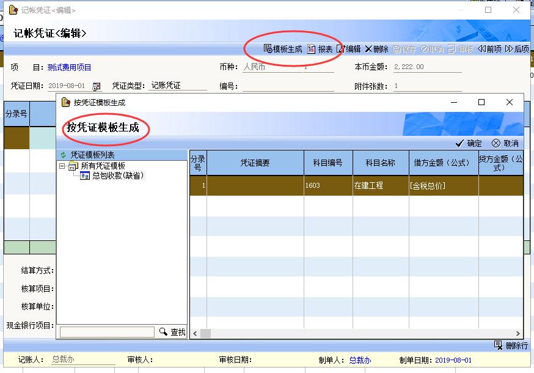Collapse the 所有凭证模板 tree node
This screenshot has width=534, height=373.
[62, 166]
